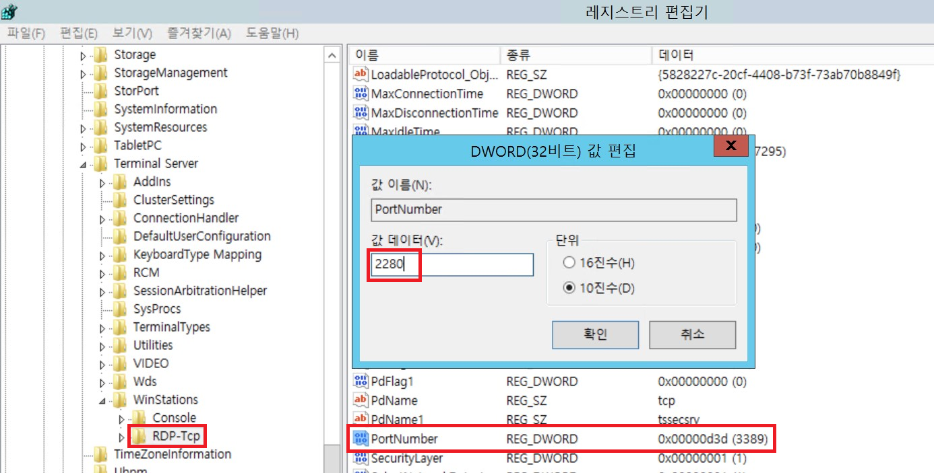Click the SystemInformation folder icon
Screen dimensions: 934x473
(101, 109)
